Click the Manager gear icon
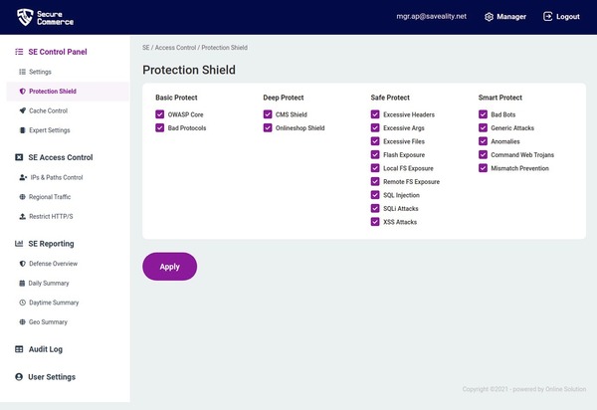Image resolution: width=597 pixels, height=410 pixels. coord(489,17)
